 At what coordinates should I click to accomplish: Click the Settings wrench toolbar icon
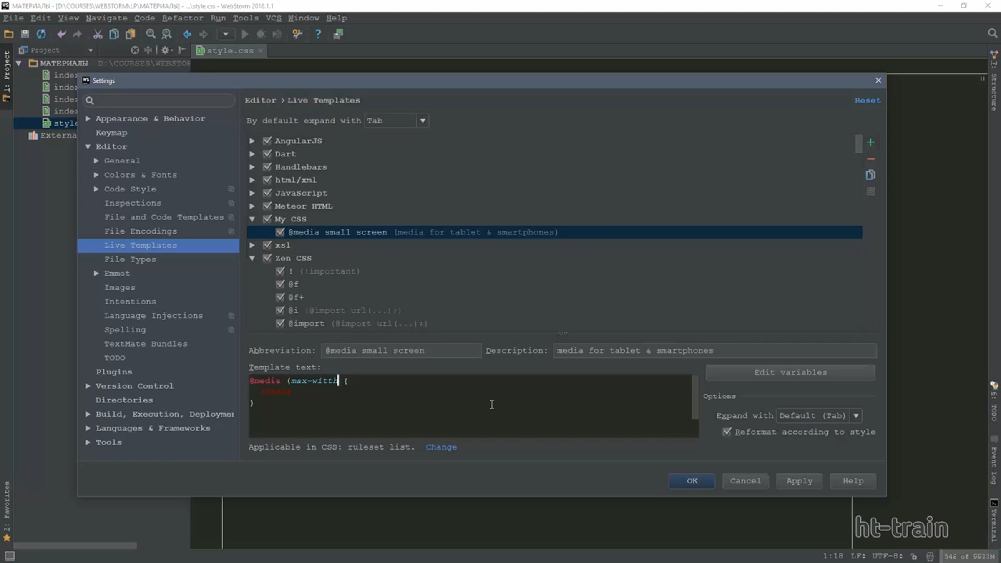click(297, 34)
